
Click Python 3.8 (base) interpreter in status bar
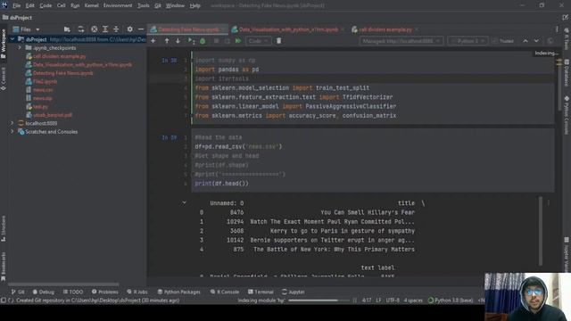tap(451, 300)
